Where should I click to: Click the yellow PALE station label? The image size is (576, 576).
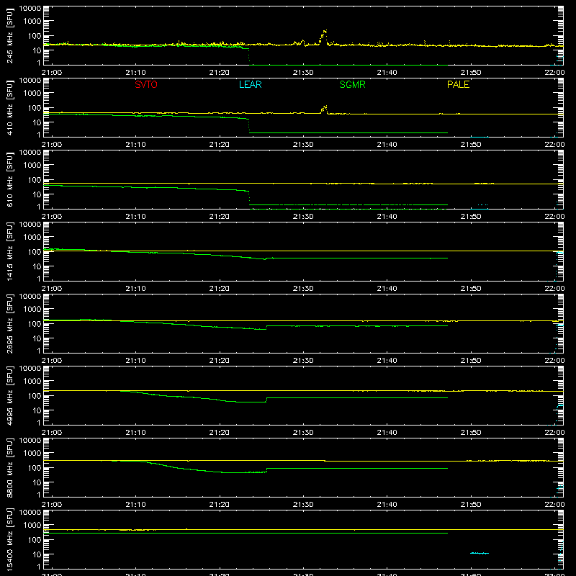(x=458, y=84)
